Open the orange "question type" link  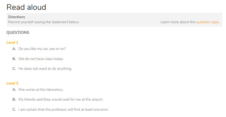coord(208,22)
